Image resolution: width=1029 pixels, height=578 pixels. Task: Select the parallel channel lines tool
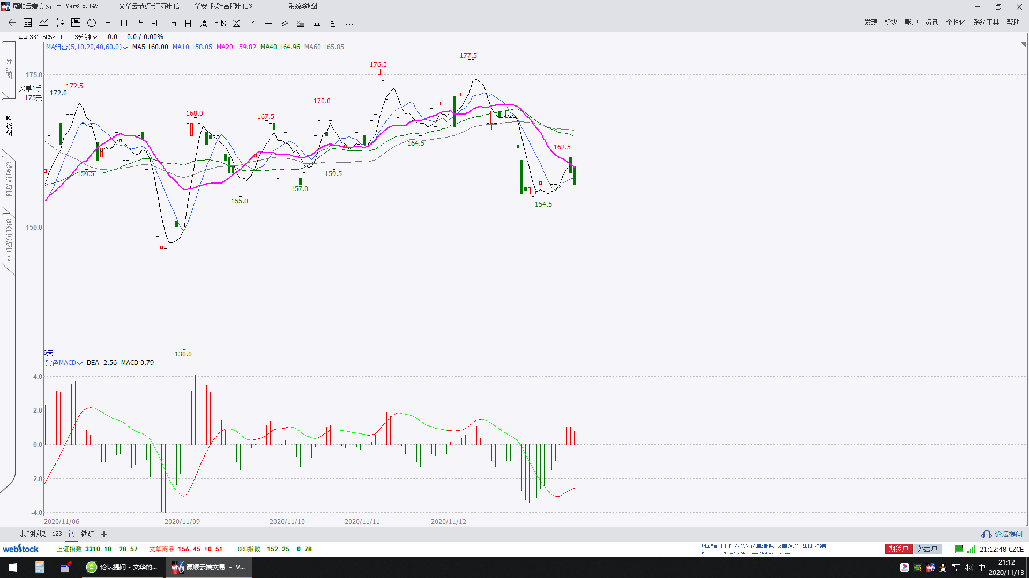(x=285, y=23)
